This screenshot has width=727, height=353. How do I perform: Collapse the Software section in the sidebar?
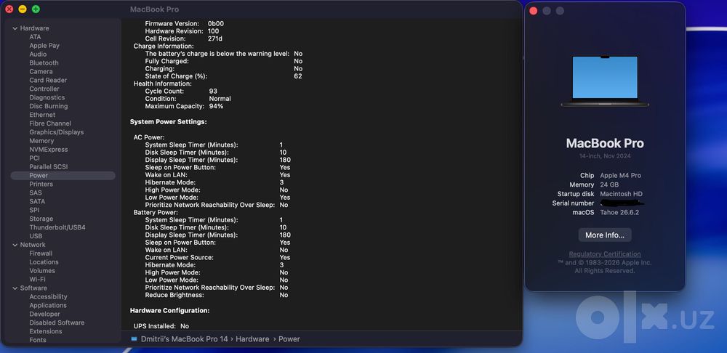point(15,288)
